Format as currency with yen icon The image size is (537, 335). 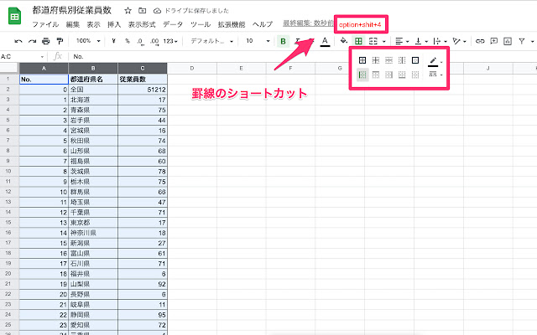114,41
